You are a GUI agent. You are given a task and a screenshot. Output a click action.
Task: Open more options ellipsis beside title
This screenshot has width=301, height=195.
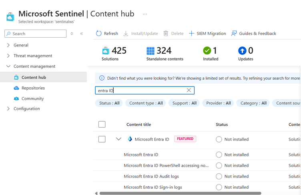(145, 14)
